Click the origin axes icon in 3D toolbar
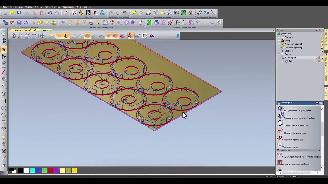328x184 pixels. coord(66,36)
